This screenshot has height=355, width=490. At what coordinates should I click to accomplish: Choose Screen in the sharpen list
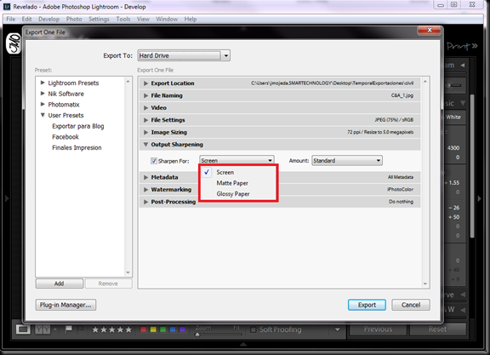pyautogui.click(x=238, y=172)
